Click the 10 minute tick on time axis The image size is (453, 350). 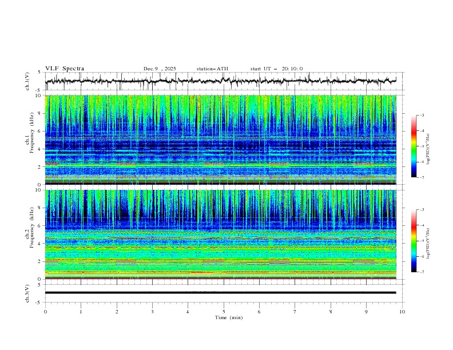tap(402, 312)
